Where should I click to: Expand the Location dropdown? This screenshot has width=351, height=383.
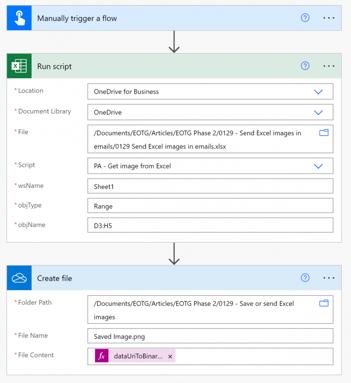(x=319, y=91)
